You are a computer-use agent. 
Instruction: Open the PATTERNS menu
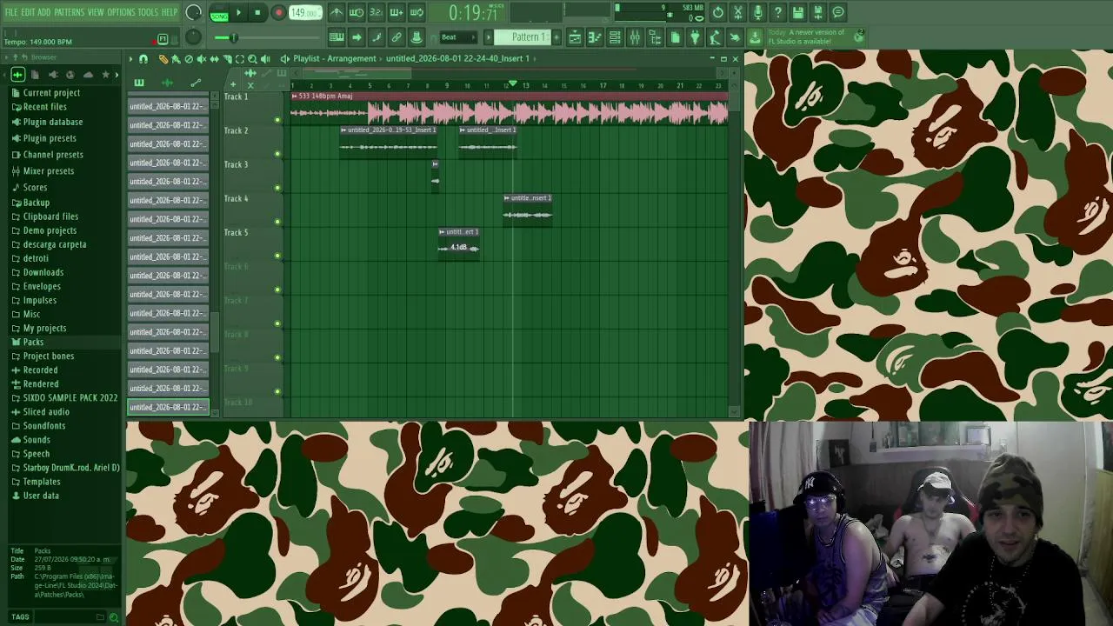tap(69, 12)
